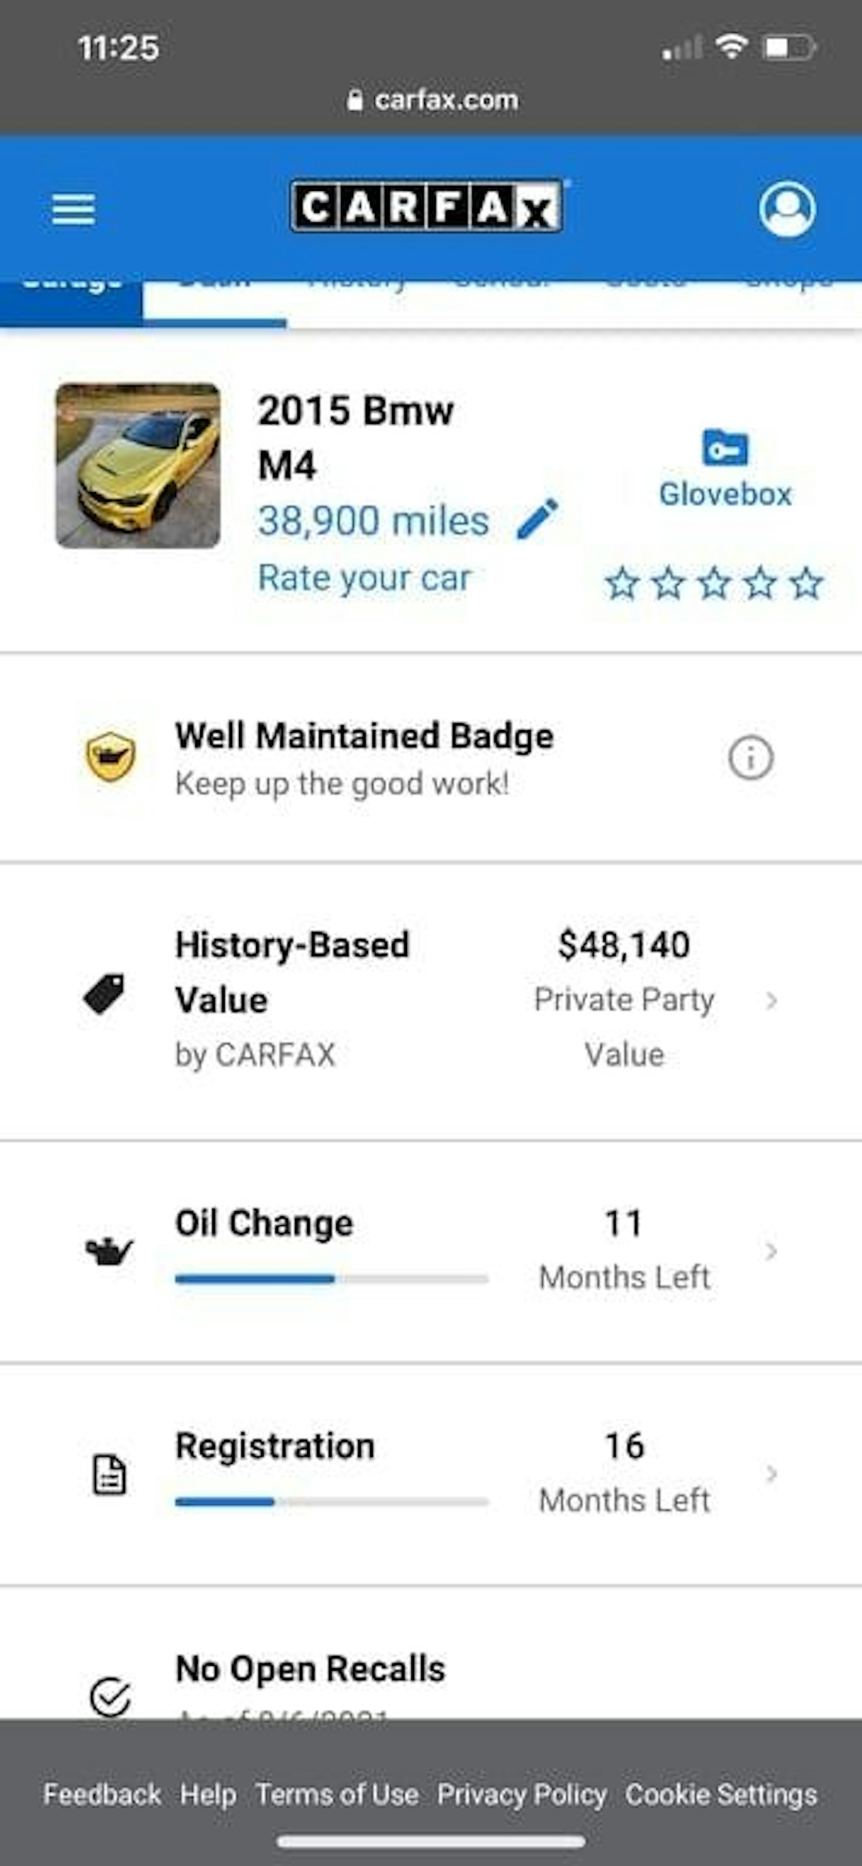
Task: Show Well Maintained Badge info icon
Action: (x=751, y=758)
